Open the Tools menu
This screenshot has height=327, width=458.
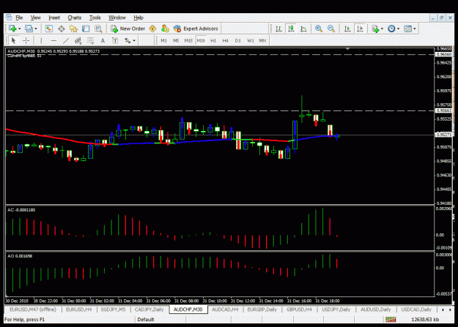pyautogui.click(x=95, y=18)
